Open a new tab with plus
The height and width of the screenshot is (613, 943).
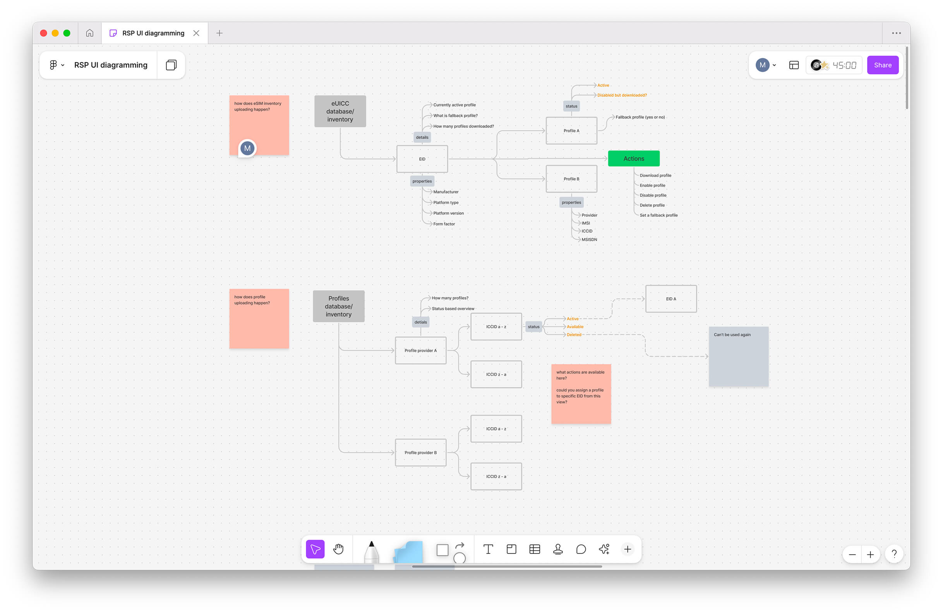click(219, 33)
